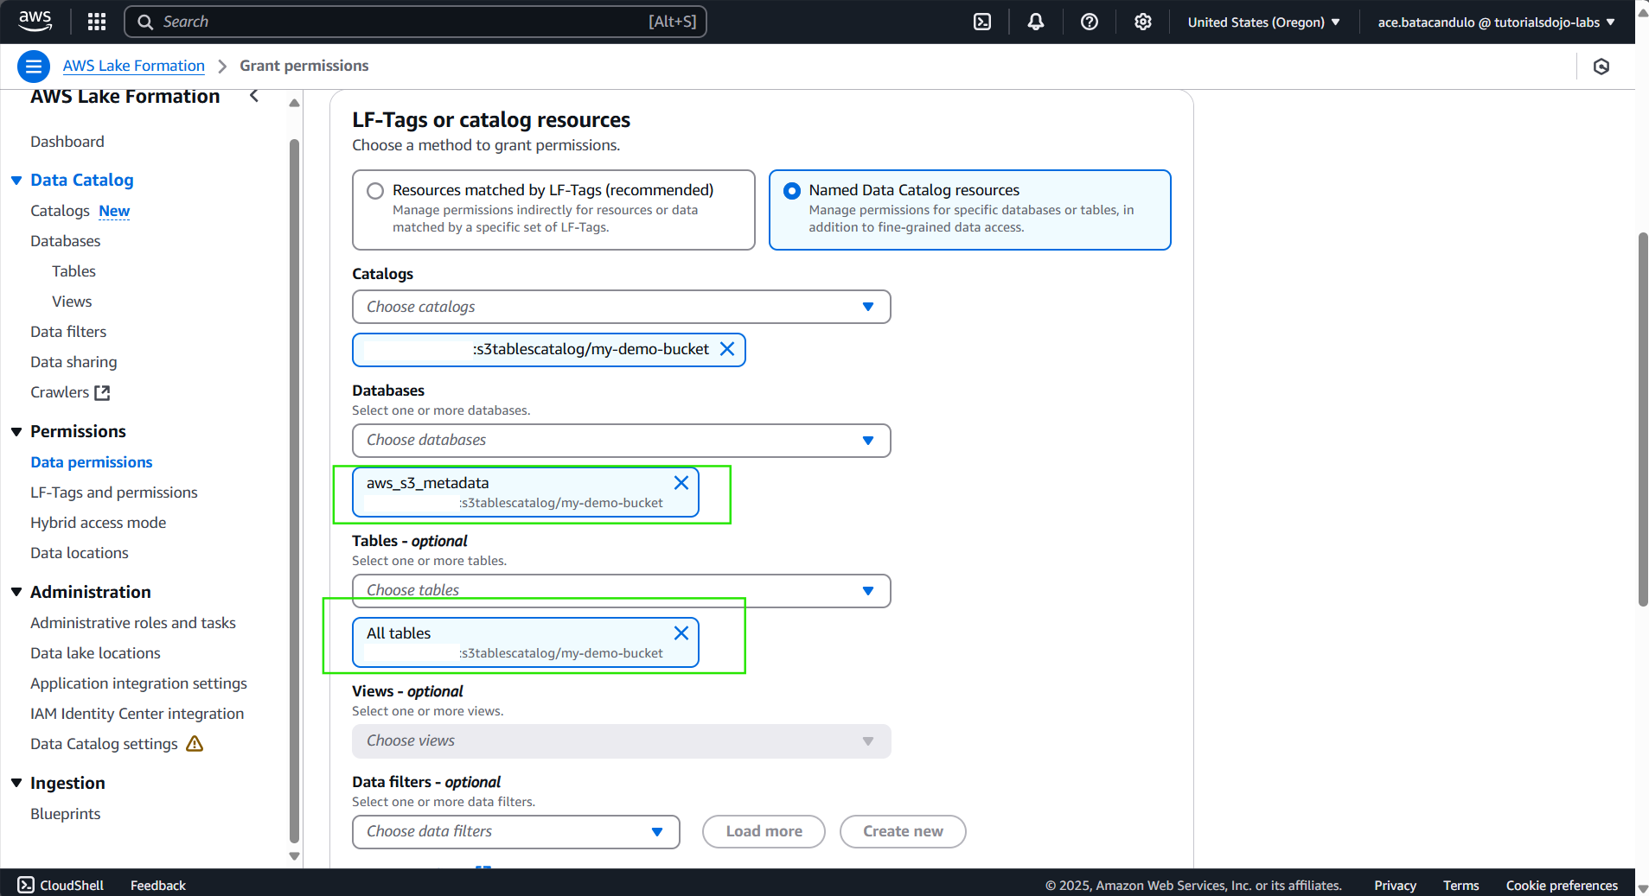Open the Choose databases dropdown
The height and width of the screenshot is (896, 1649).
tap(621, 441)
